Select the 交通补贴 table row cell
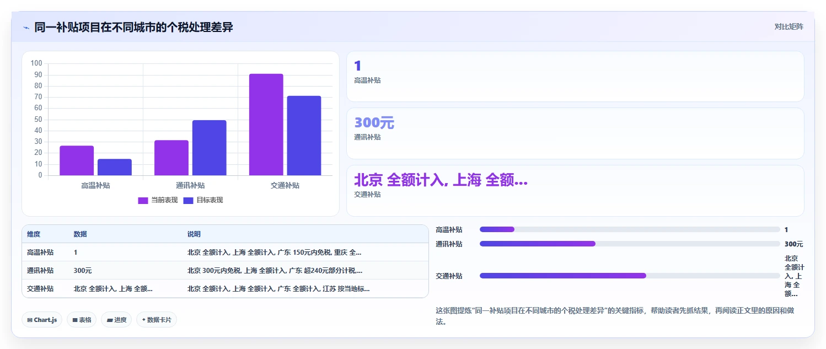The height and width of the screenshot is (349, 826). point(40,288)
